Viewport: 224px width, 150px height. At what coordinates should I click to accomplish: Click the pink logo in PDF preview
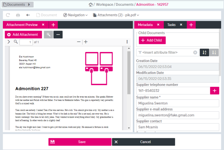(99, 69)
